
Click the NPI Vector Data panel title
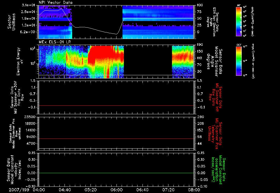click(56, 2)
